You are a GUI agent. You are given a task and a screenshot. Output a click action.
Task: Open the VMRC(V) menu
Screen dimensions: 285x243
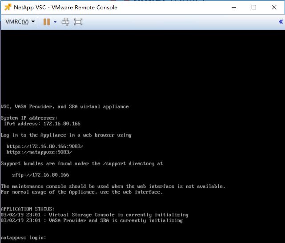point(20,22)
